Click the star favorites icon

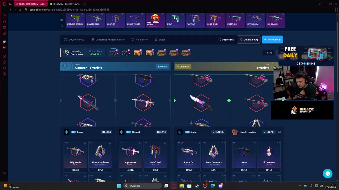click(62, 25)
